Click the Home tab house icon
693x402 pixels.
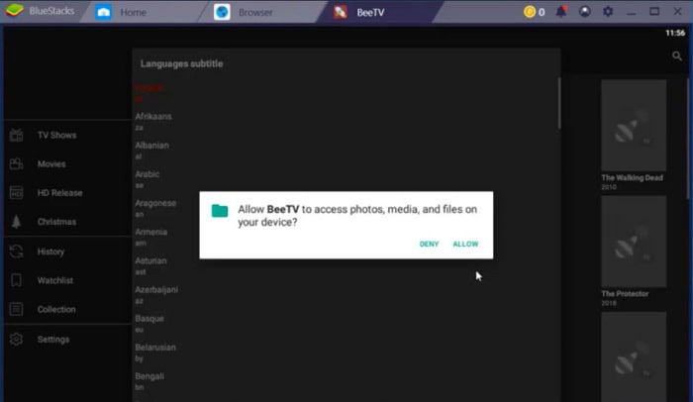(103, 12)
